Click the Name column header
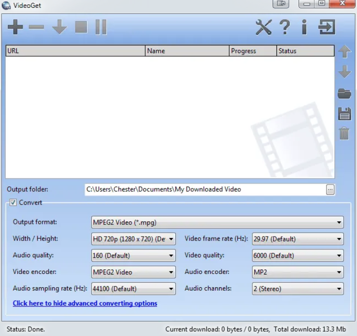Screen dimensions: 357x336 (x=187, y=51)
